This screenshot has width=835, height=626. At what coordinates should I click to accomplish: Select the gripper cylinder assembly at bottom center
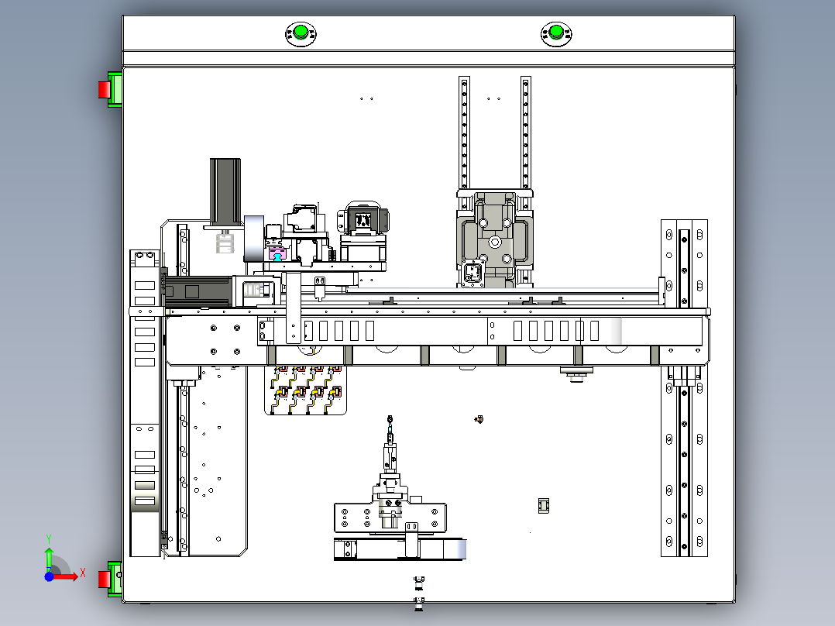[x=390, y=472]
